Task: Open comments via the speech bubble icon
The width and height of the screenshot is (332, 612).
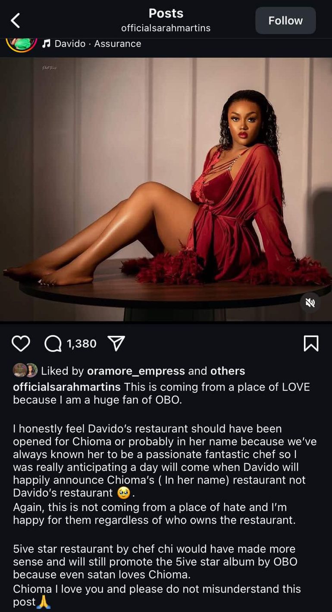Action: 53,343
